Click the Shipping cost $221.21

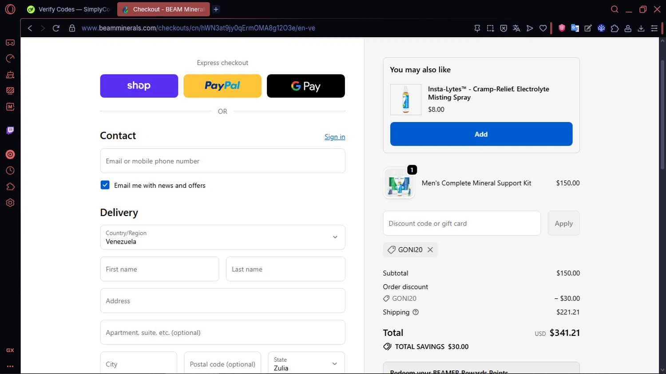(568, 312)
